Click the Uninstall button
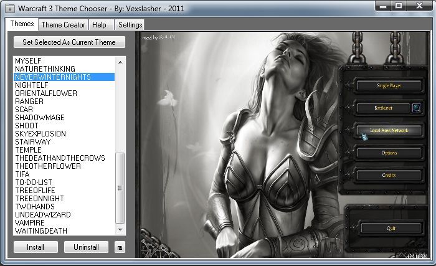This screenshot has height=266, width=436. coord(86,247)
